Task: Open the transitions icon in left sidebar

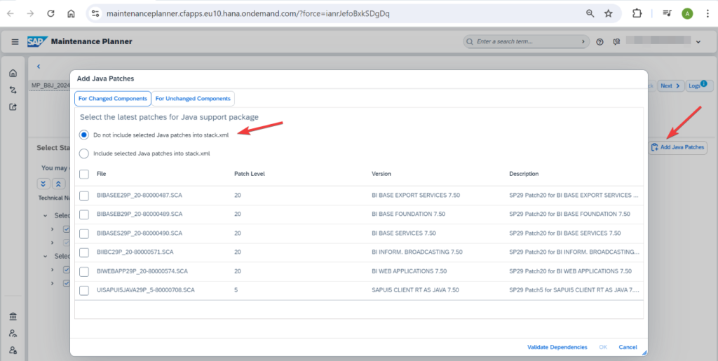Action: click(13, 90)
